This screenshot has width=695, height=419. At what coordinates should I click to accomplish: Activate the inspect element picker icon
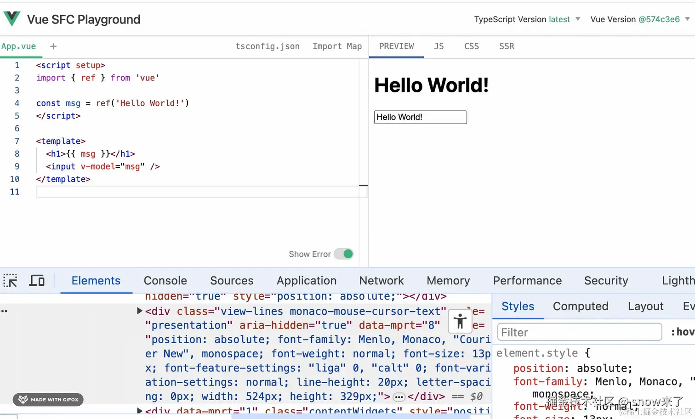pyautogui.click(x=10, y=280)
